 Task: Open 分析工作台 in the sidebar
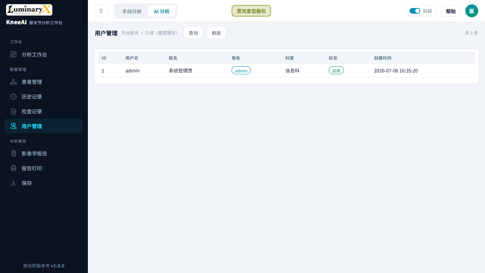[x=44, y=55]
